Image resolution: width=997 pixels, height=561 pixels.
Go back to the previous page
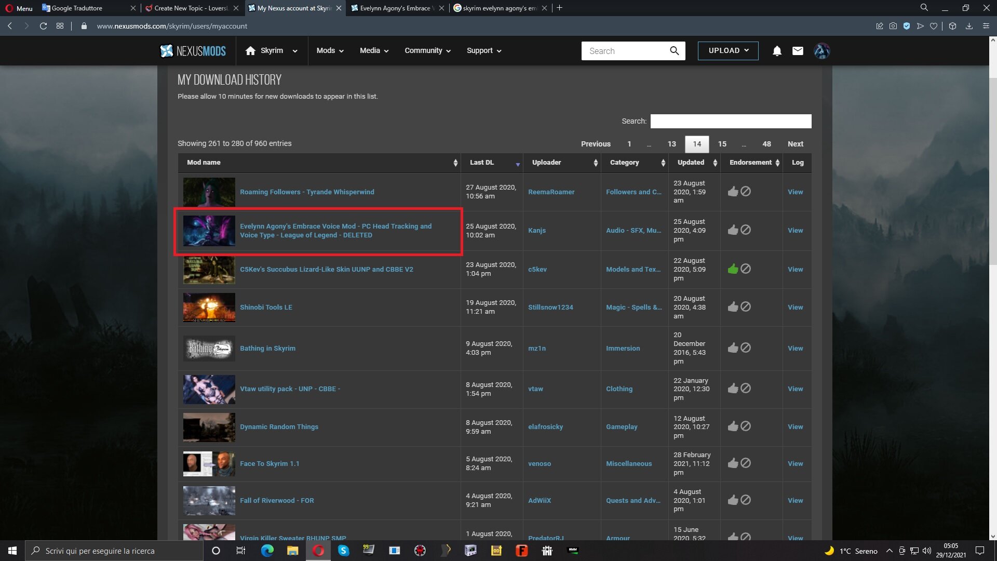[10, 26]
